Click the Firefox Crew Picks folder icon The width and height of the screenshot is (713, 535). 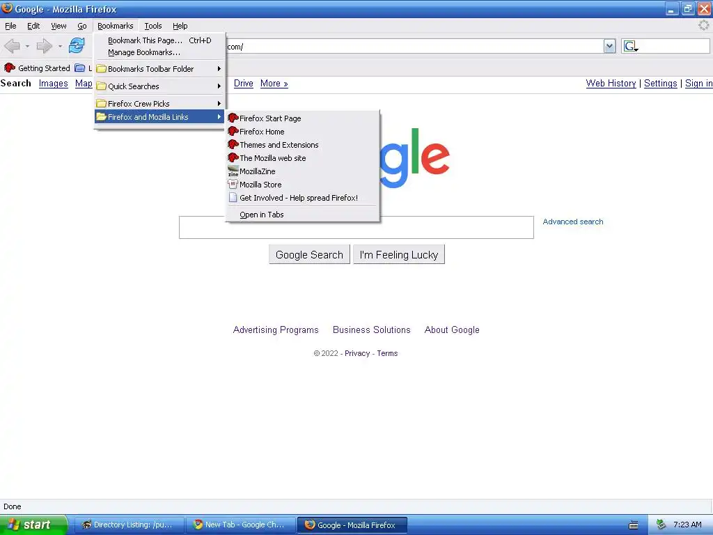(x=101, y=104)
